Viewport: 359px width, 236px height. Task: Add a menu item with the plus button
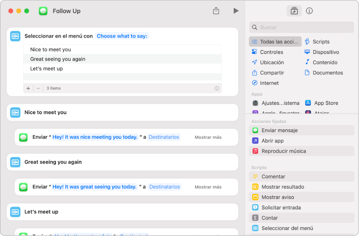tap(28, 88)
